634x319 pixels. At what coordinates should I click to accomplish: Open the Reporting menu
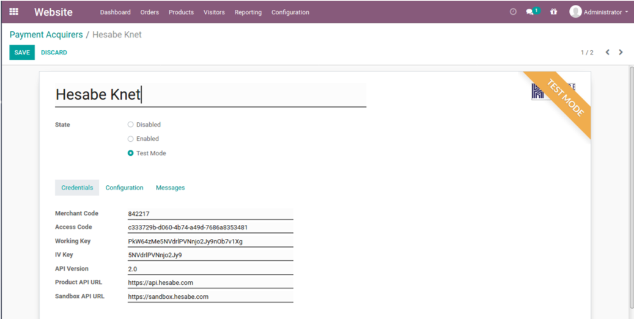coord(248,12)
